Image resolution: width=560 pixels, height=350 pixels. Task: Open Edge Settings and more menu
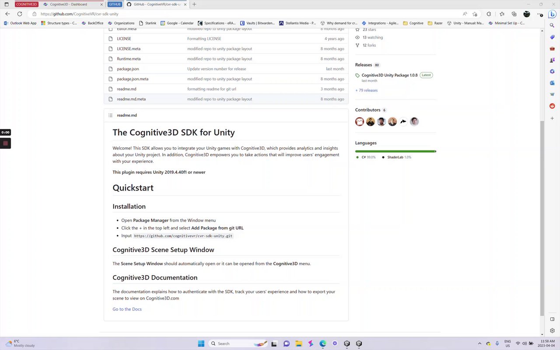539,14
